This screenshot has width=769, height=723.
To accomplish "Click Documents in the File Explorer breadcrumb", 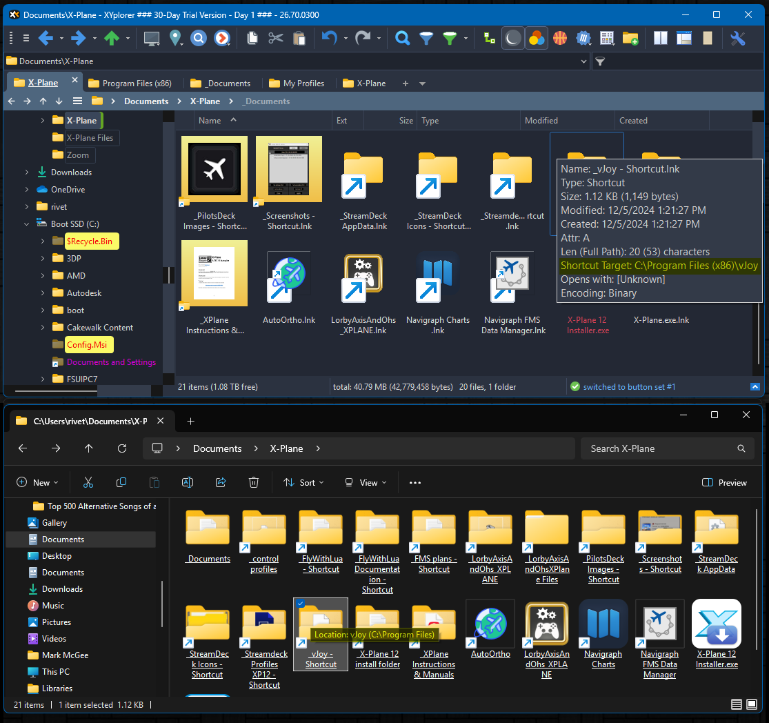I will (x=217, y=448).
